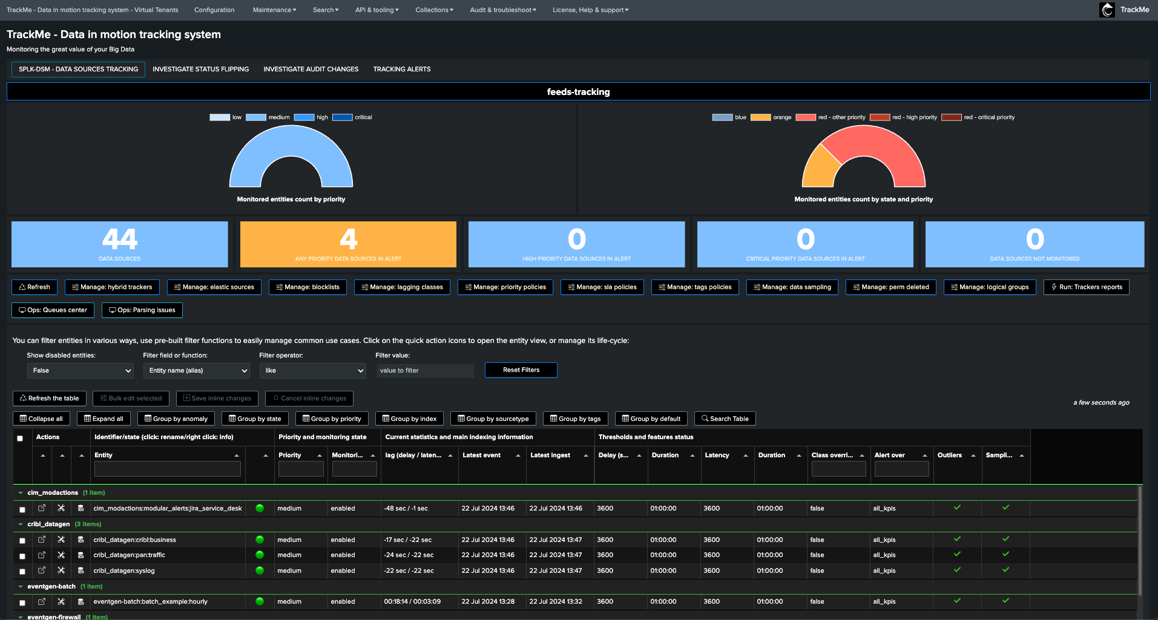Switch to Tracking Alerts tab
This screenshot has width=1158, height=620.
point(402,69)
